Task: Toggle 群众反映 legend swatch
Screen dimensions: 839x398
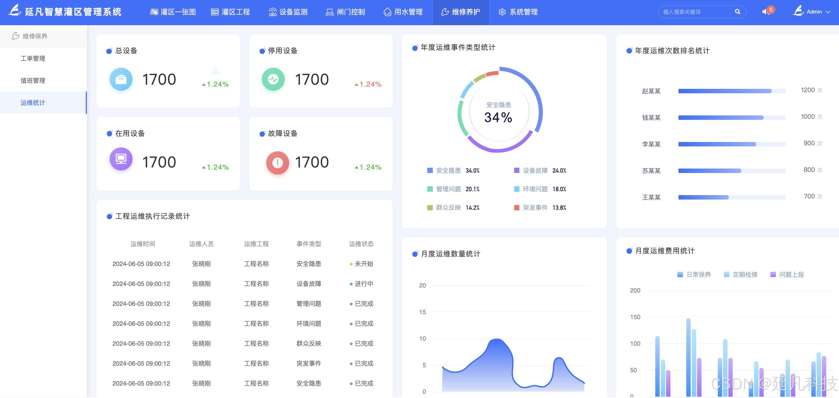Action: [430, 208]
